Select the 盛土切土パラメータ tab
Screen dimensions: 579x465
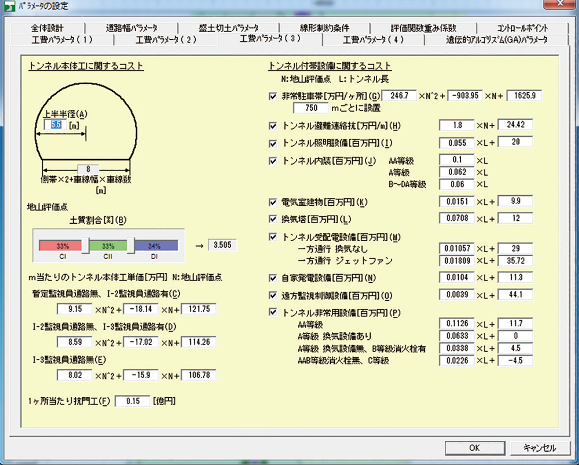(x=228, y=28)
